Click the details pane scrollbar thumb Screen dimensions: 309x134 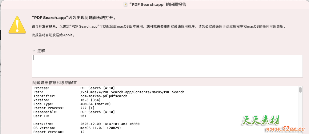300,90
